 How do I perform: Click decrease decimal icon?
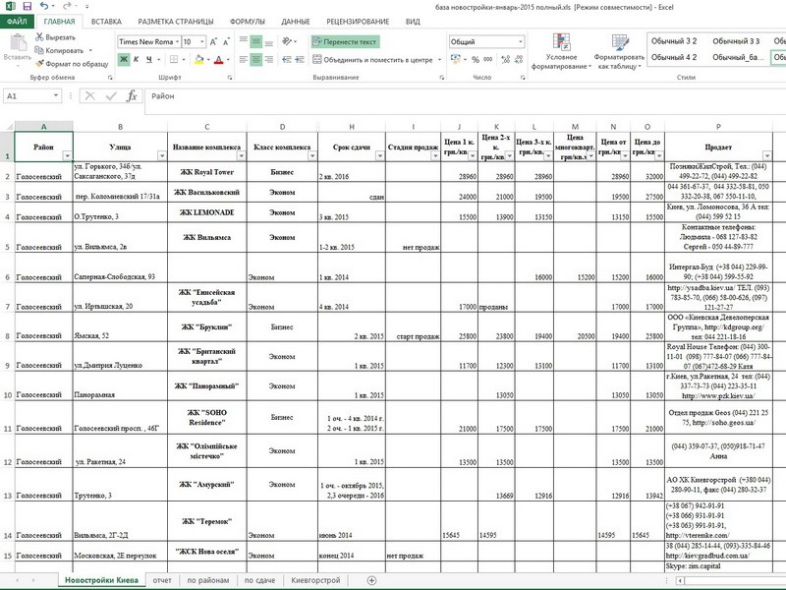coord(519,59)
